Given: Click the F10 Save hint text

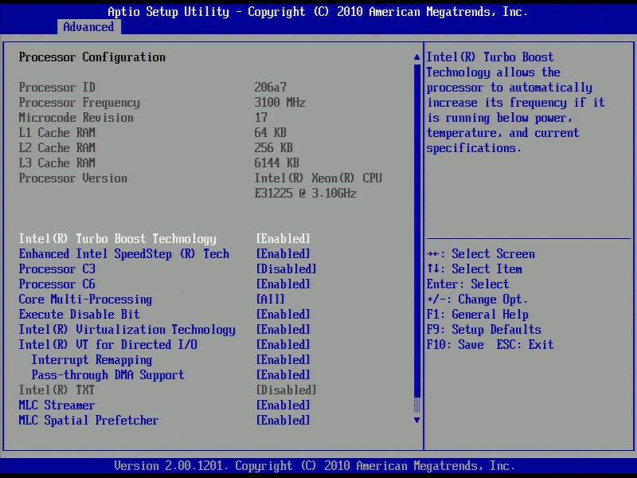Looking at the screenshot, I should [455, 345].
